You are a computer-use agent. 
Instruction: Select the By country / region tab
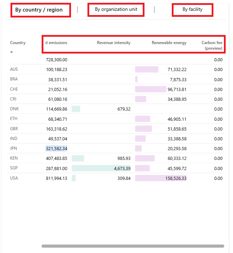point(39,10)
